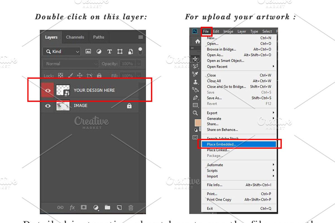Click the Photoshop Ps logo icon
335x223 pixels.
coord(195,31)
